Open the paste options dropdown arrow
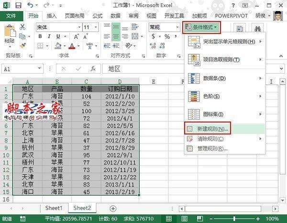The image size is (287, 223). (x=10, y=47)
